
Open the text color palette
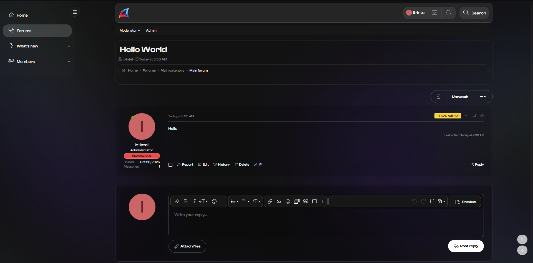click(214, 202)
